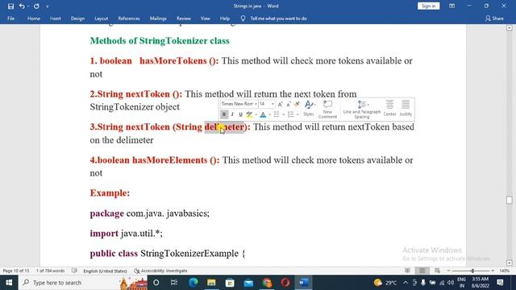
Task: Click the Type here to search box
Action: point(82,283)
